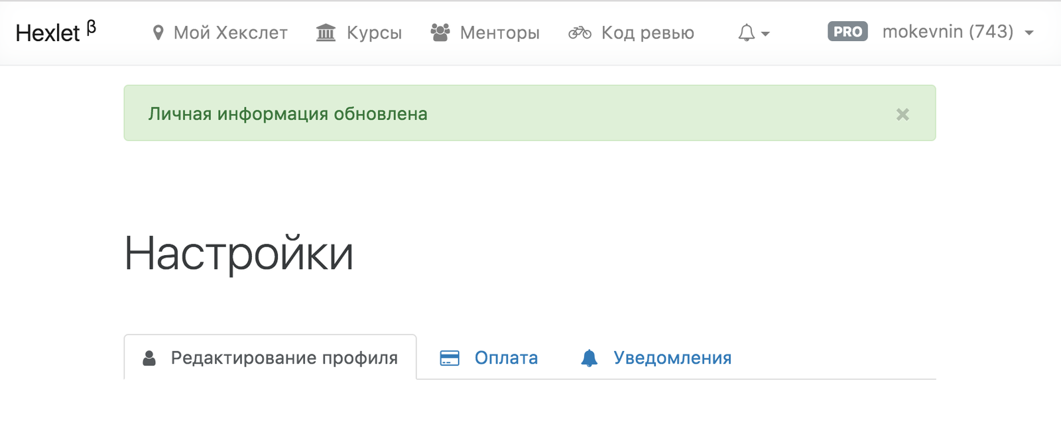Click the filled bell icon beside Уведомления

(589, 358)
